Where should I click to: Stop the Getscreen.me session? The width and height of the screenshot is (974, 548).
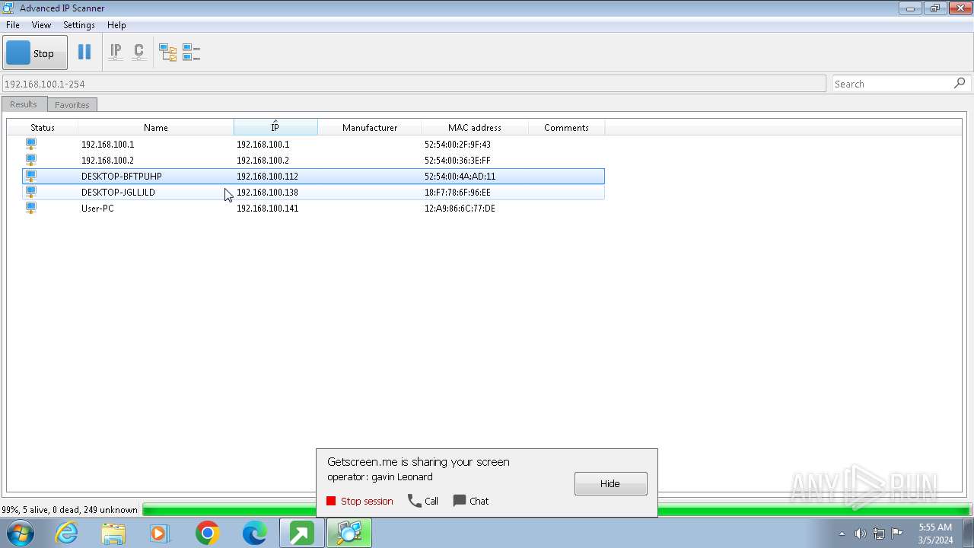360,501
